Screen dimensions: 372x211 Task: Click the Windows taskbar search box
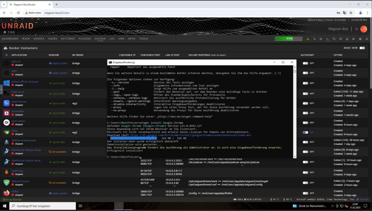coord(43,206)
